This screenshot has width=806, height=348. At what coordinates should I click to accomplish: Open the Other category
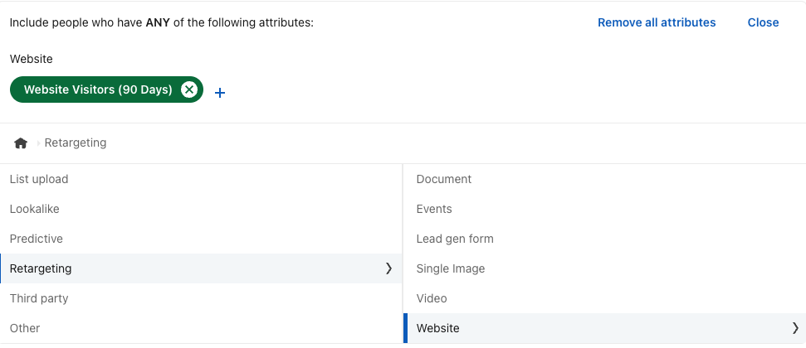(25, 328)
